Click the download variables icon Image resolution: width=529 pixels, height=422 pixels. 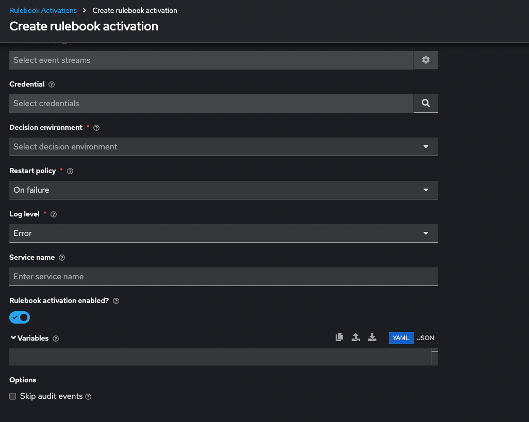point(372,337)
